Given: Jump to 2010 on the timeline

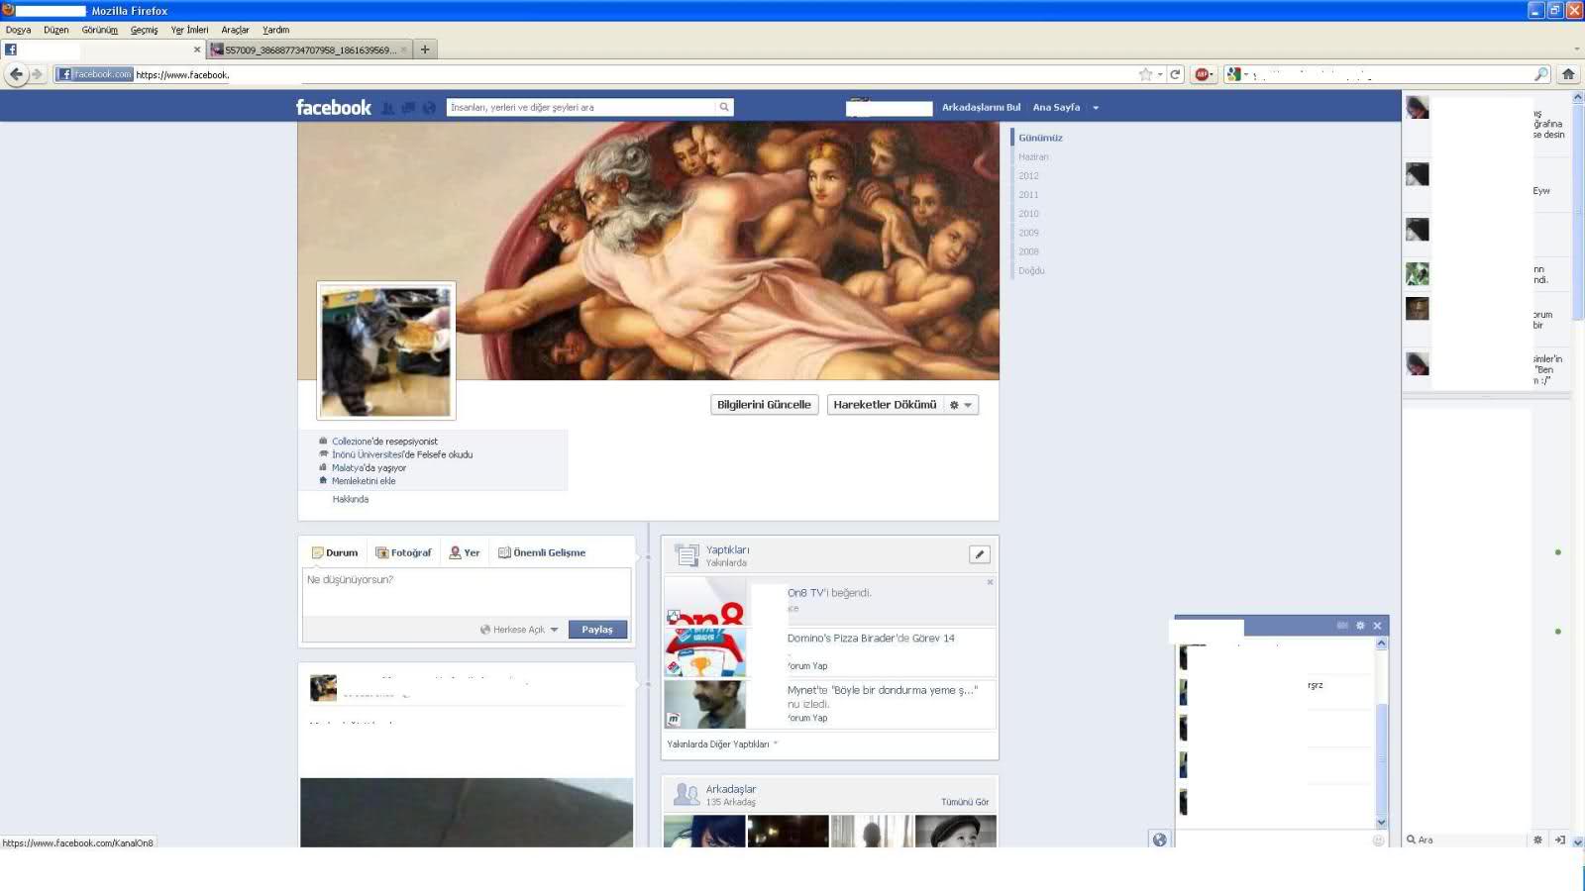Looking at the screenshot, I should click(1028, 214).
